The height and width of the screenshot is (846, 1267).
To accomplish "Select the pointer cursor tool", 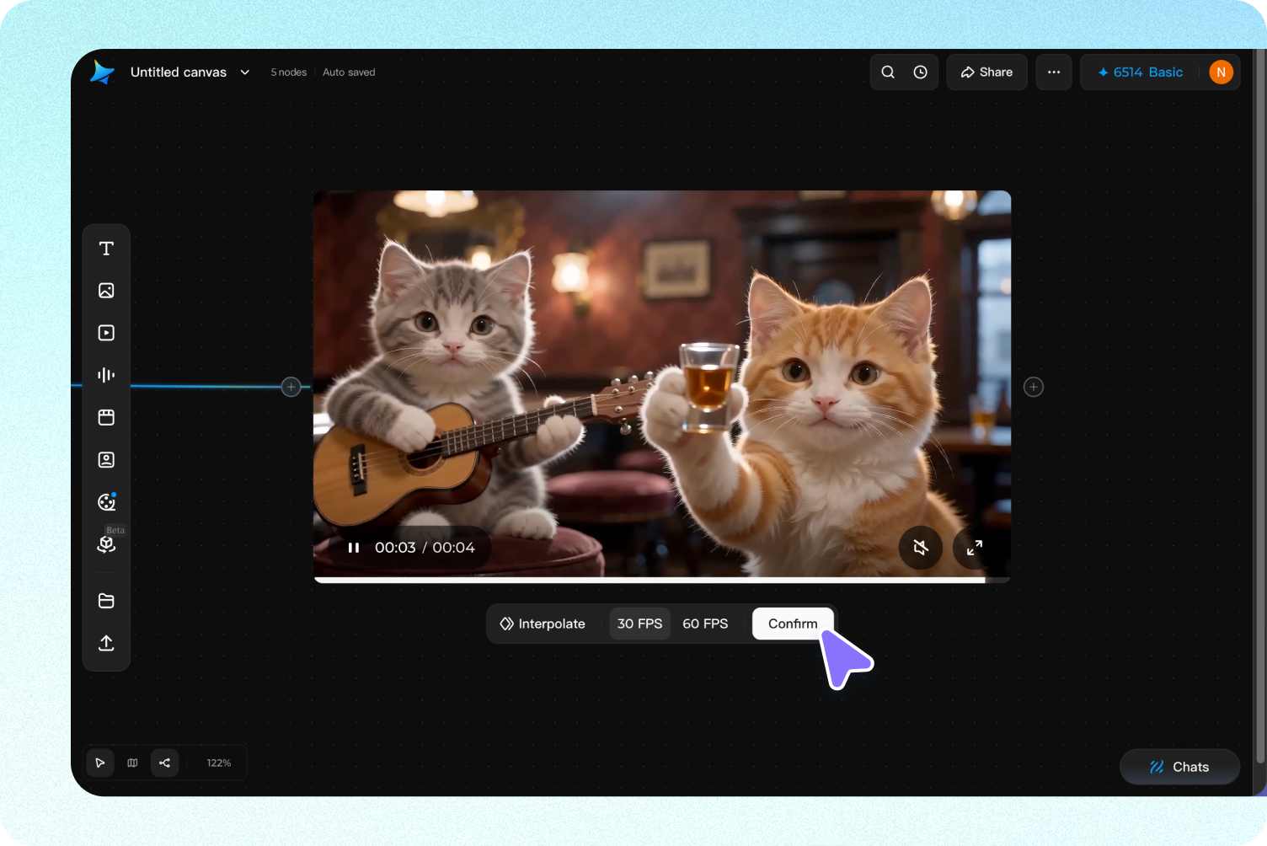I will (100, 763).
